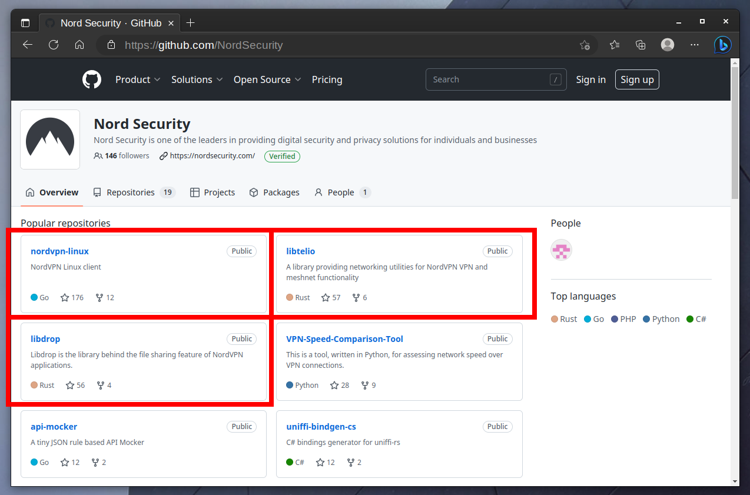Open the browser home page icon
Screen dimensions: 750x495
pyautogui.click(x=79, y=45)
